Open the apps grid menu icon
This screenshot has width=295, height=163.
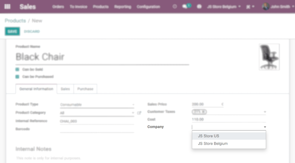click(7, 6)
